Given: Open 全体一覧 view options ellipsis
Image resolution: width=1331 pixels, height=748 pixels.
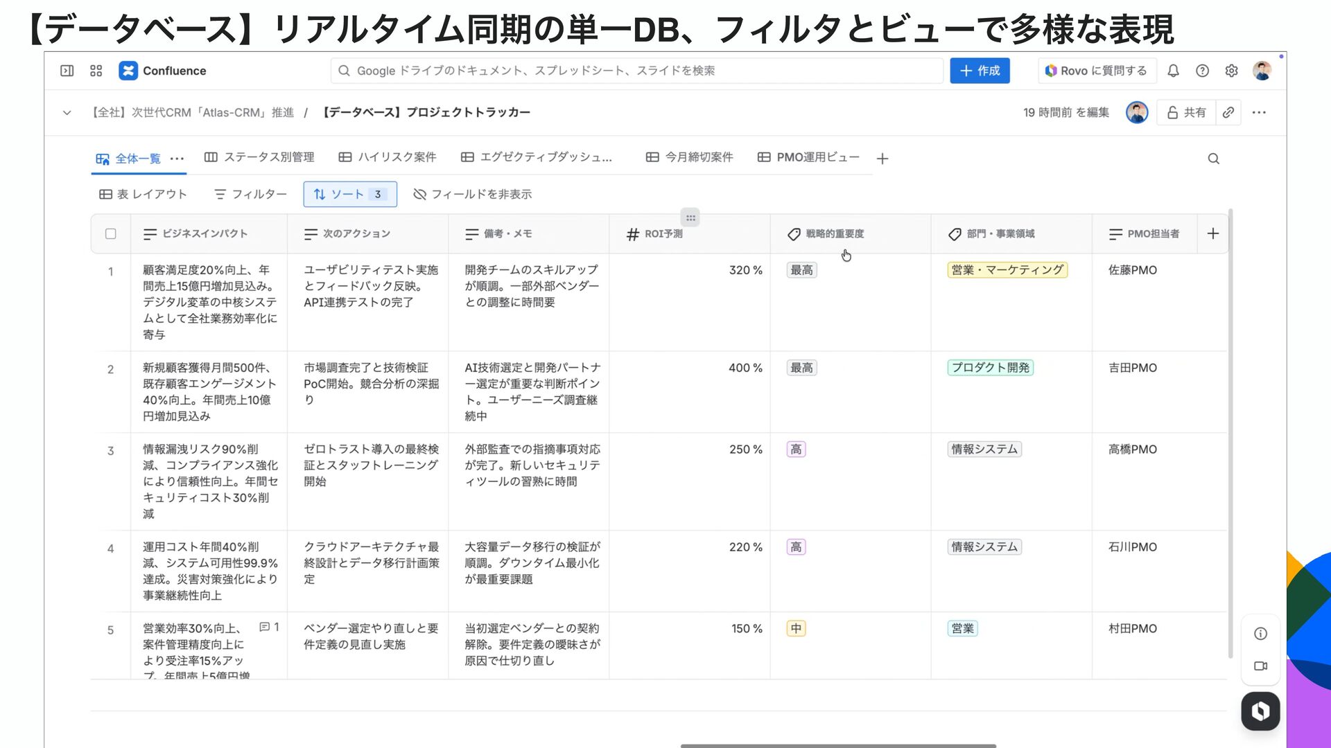Looking at the screenshot, I should [x=177, y=159].
